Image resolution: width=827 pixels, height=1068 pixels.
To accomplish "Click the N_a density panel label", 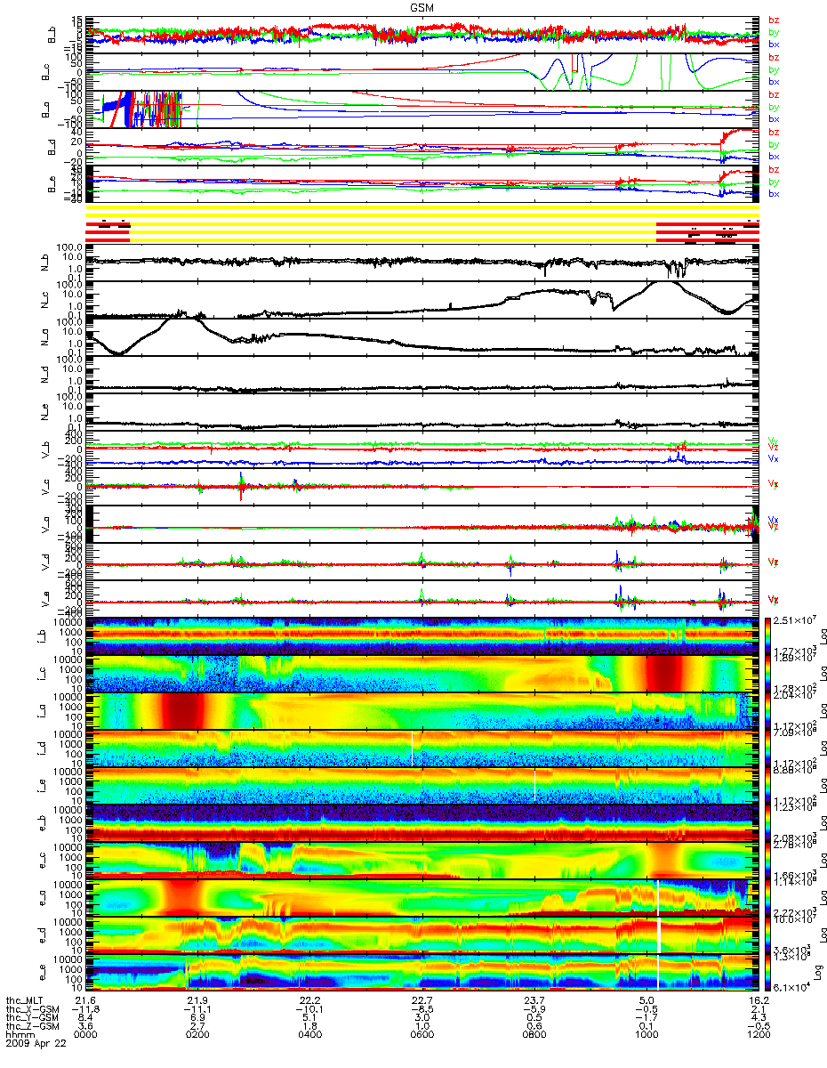I will pyautogui.click(x=44, y=337).
